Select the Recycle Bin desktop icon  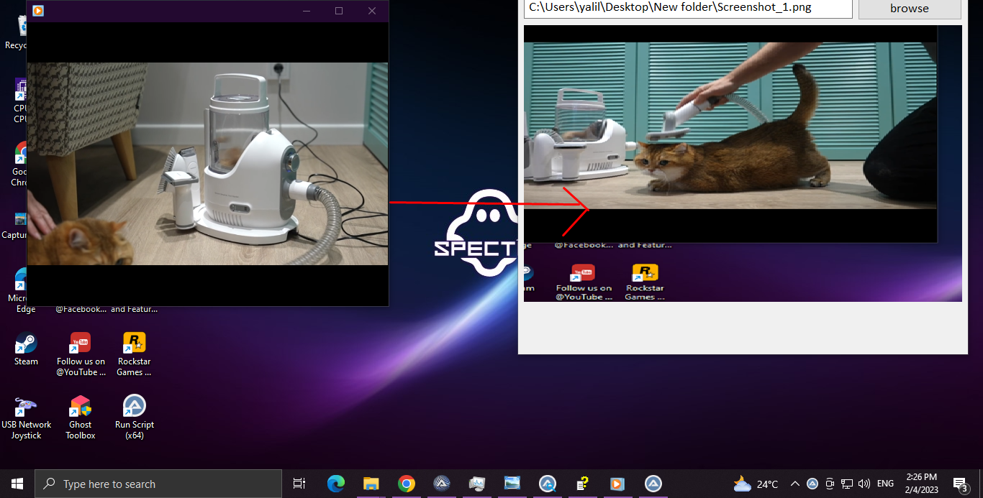pos(16,32)
